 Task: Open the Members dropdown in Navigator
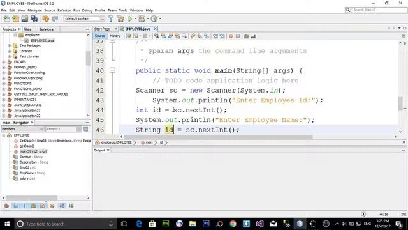(22, 129)
